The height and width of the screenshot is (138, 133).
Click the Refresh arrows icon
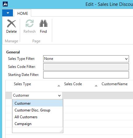point(30,23)
